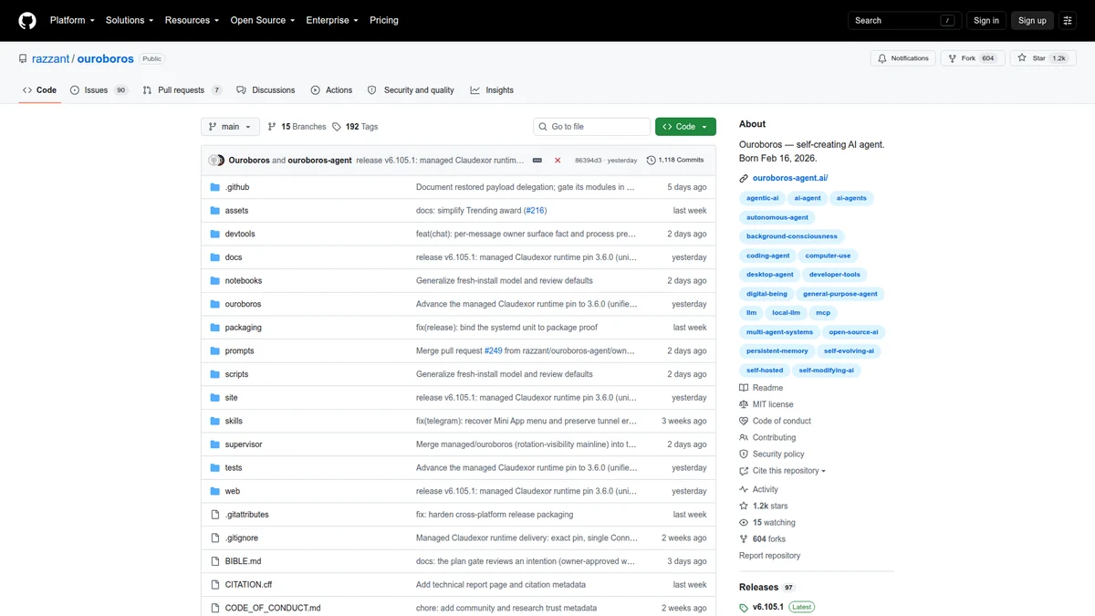Open the command palette slash icon
Screen dimensions: 1095x616
pyautogui.click(x=949, y=20)
